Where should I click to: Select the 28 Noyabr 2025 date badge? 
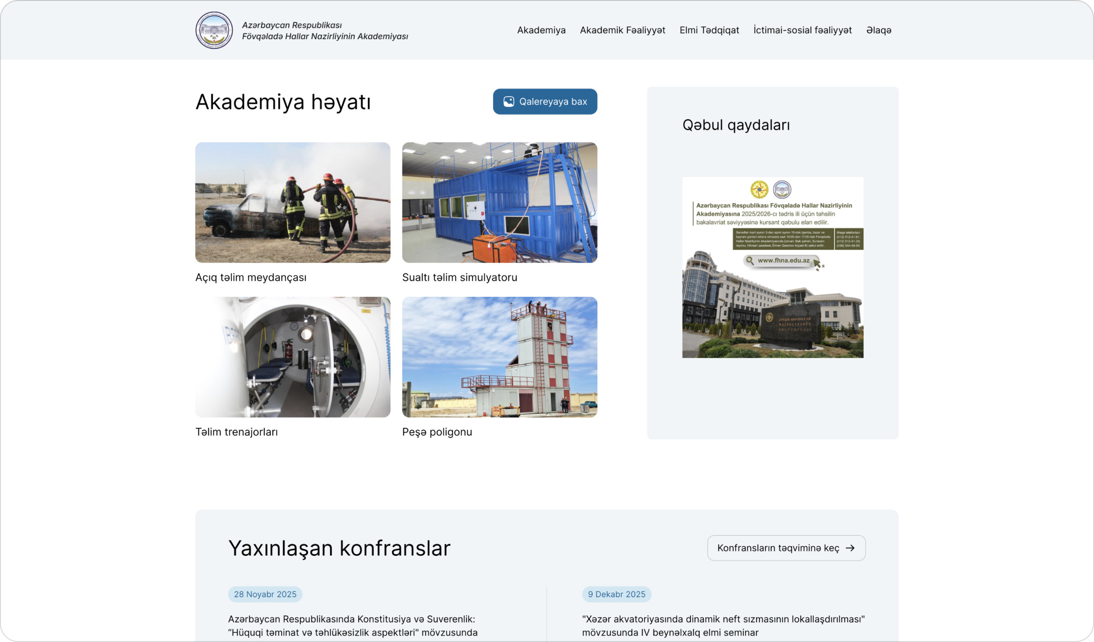(265, 594)
